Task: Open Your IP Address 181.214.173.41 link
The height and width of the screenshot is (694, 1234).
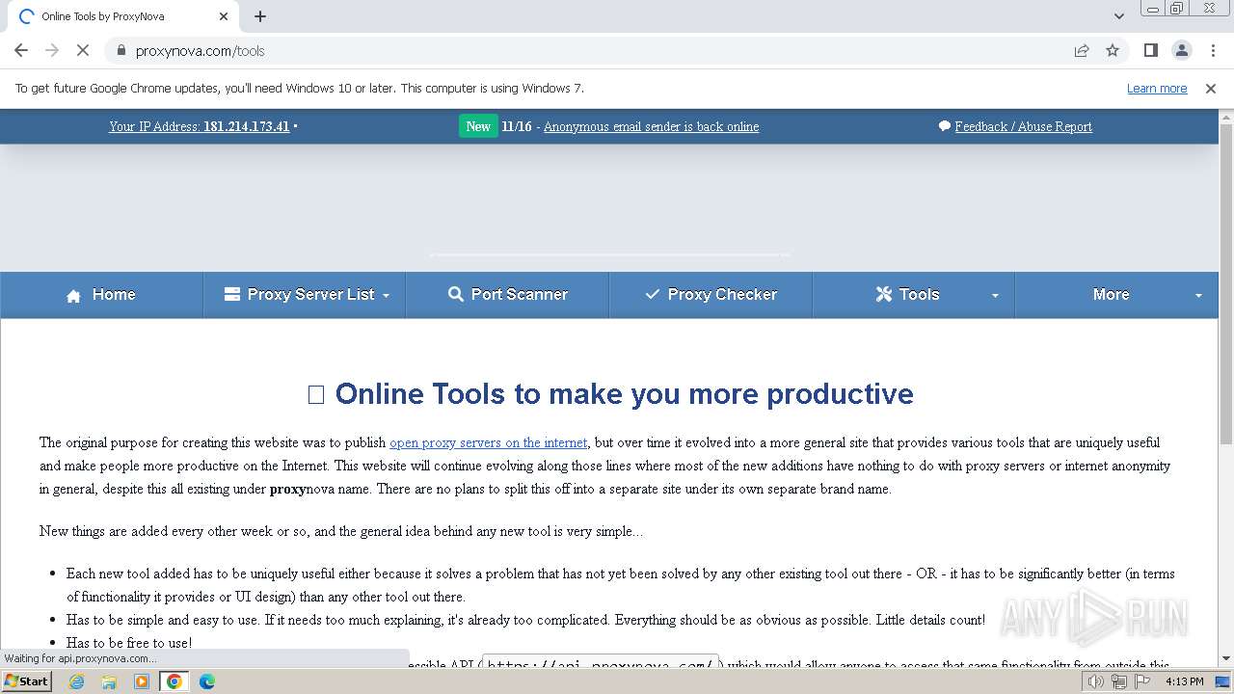Action: 200,126
